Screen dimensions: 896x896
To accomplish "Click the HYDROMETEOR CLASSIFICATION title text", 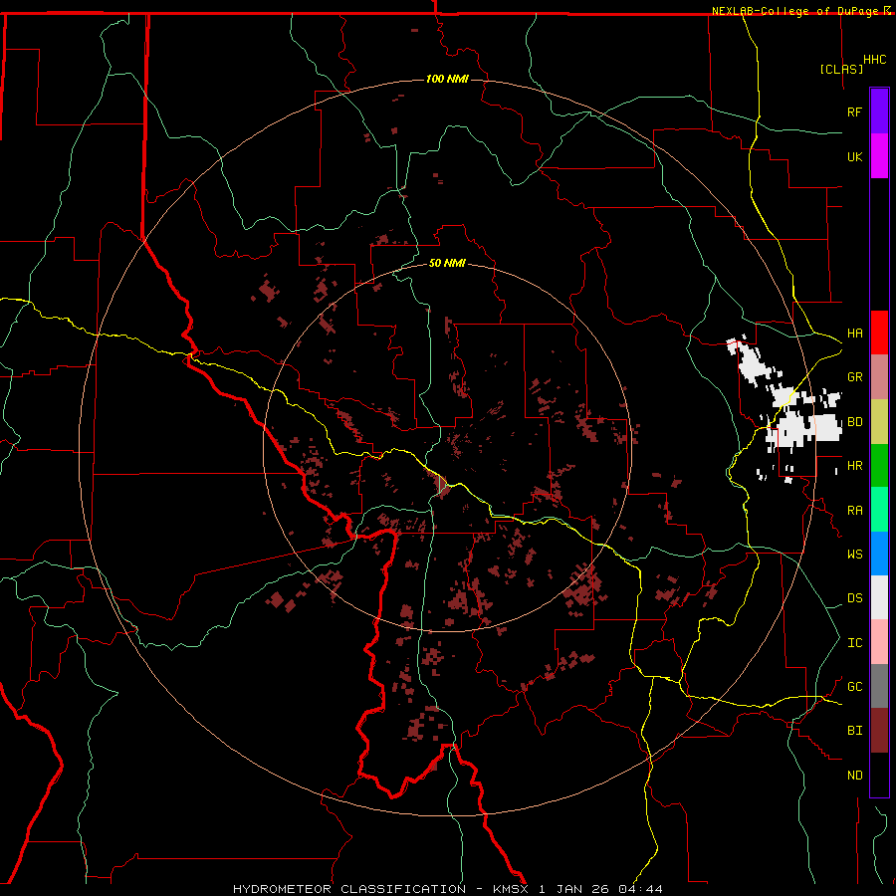I will point(349,889).
